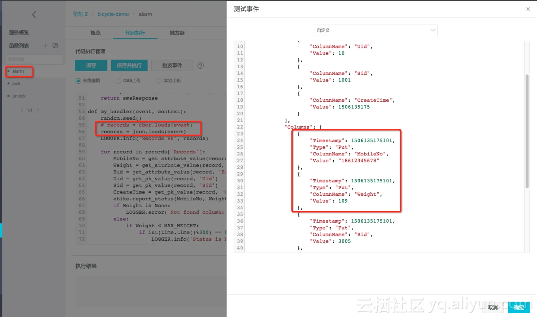
Task: Click the json.loads(event) code line
Action: (x=143, y=132)
